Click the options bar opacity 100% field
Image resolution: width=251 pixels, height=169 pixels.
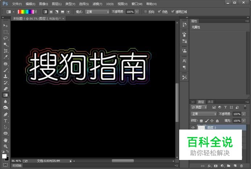[x=130, y=12]
